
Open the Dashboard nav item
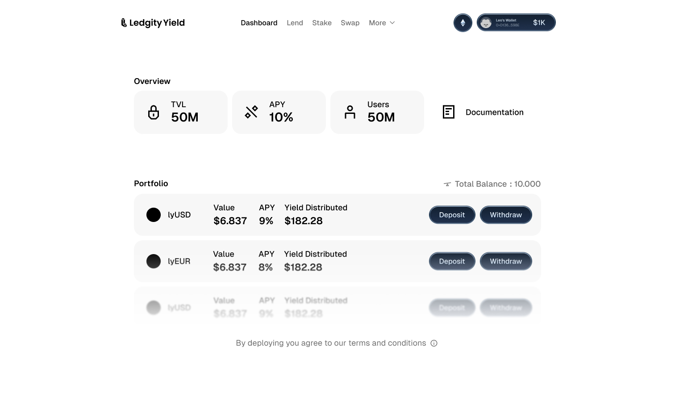pyautogui.click(x=259, y=23)
